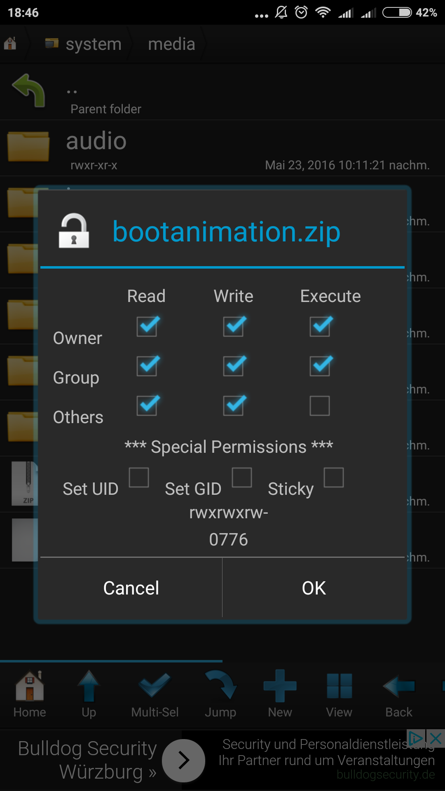445x791 pixels.
Task: Tap the ad's round chevron button
Action: 184,761
